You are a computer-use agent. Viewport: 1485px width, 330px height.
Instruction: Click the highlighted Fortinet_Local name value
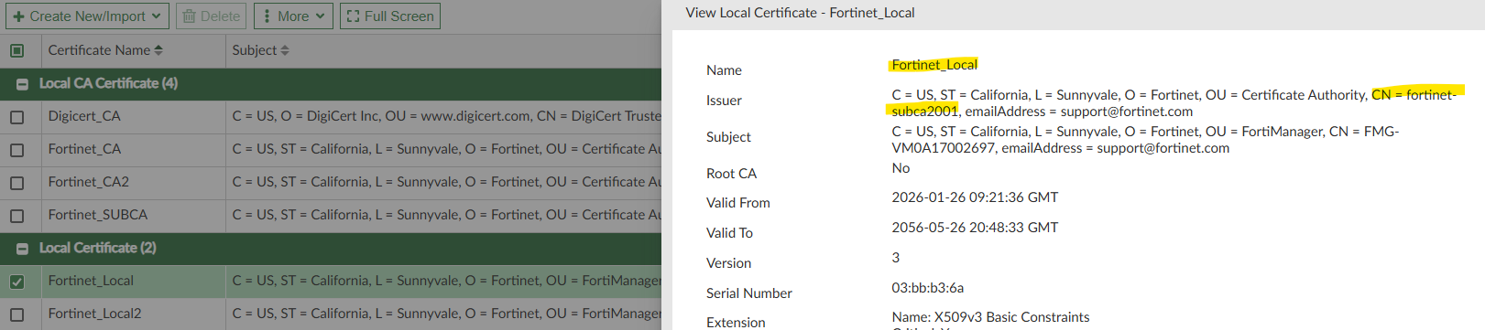click(x=934, y=65)
